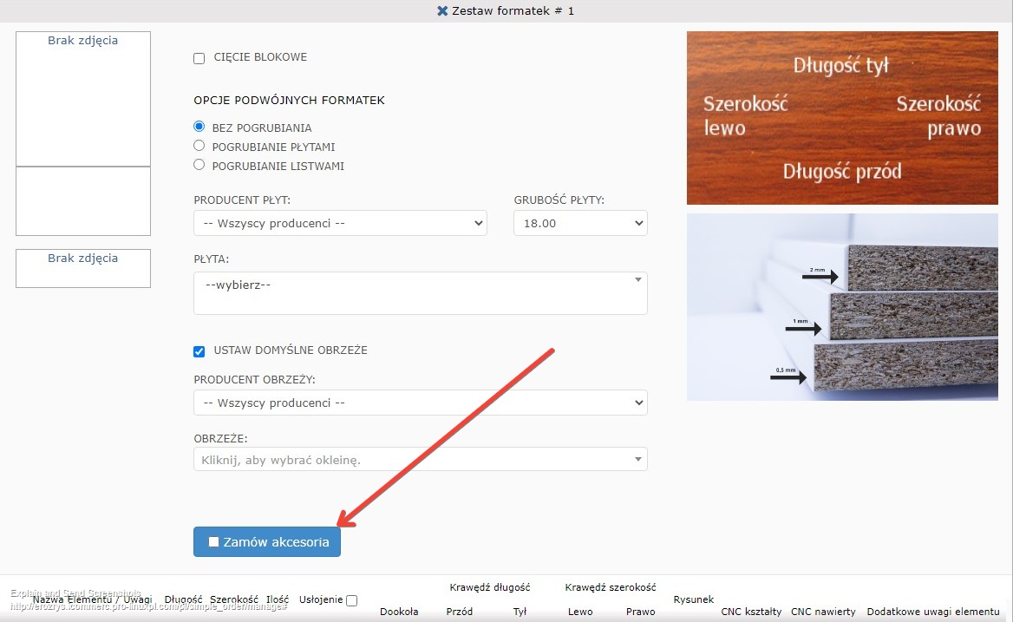Click the X icon beside Zestaw formatek
The height and width of the screenshot is (622, 1013).
tap(443, 11)
